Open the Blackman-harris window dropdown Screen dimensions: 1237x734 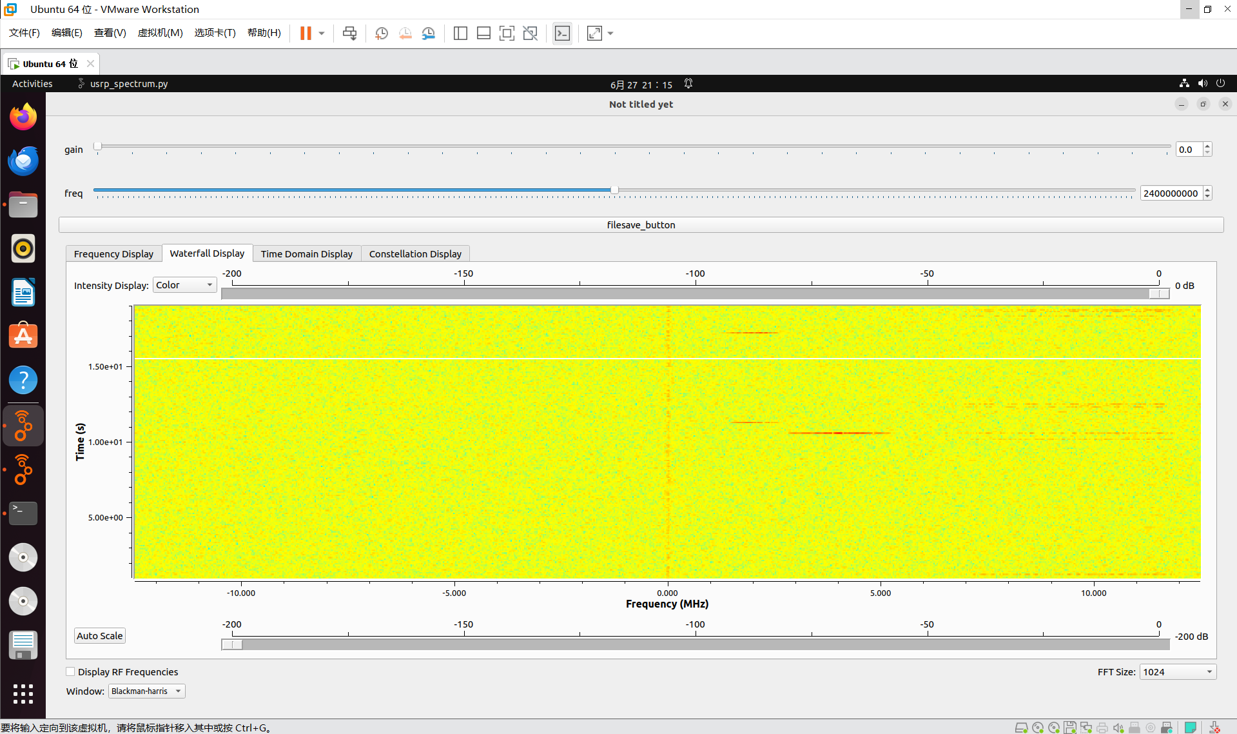(146, 691)
